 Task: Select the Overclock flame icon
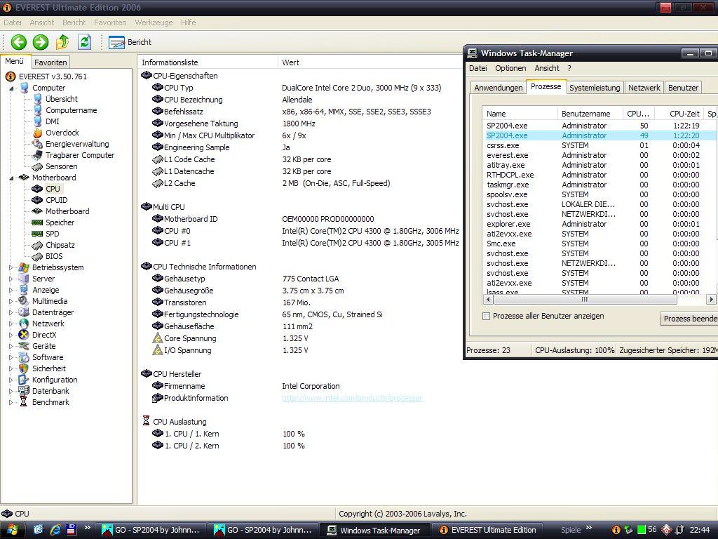point(38,133)
